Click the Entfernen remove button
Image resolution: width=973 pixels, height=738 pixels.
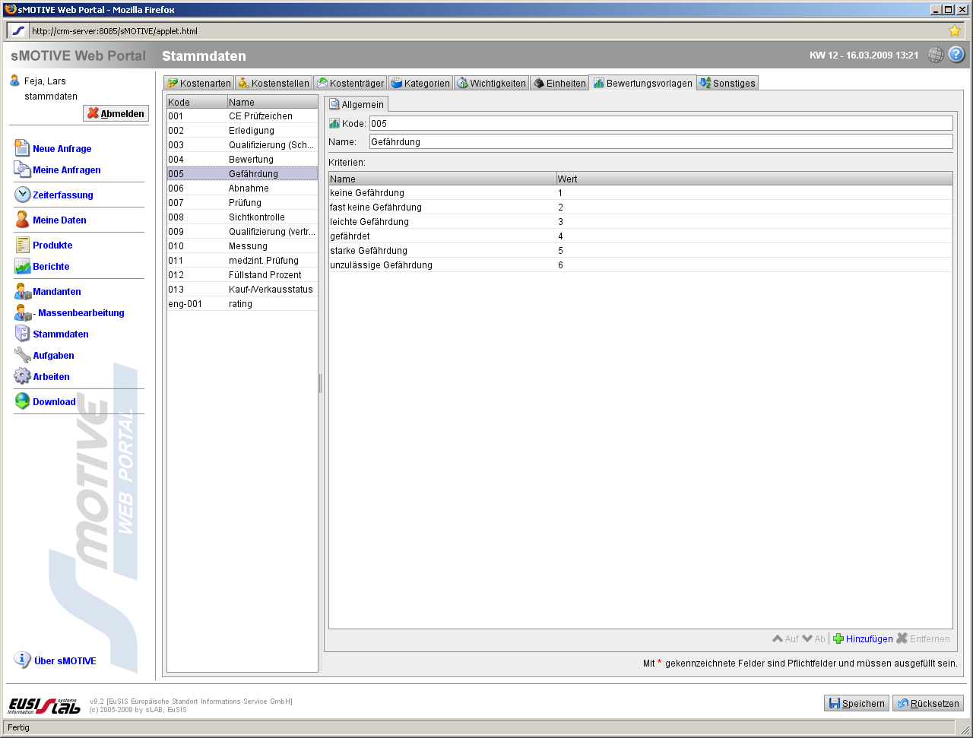(x=924, y=639)
